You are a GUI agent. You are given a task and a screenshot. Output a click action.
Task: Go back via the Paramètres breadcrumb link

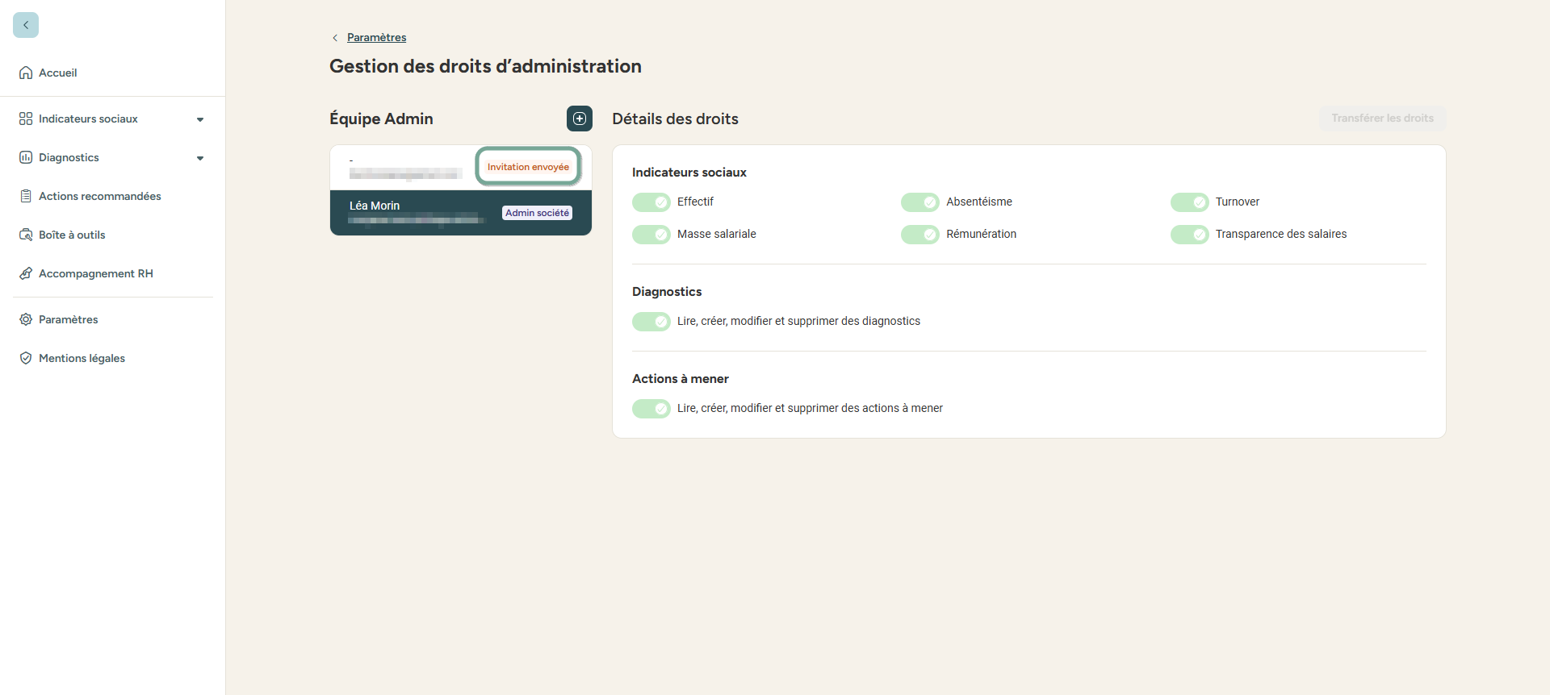pyautogui.click(x=376, y=37)
